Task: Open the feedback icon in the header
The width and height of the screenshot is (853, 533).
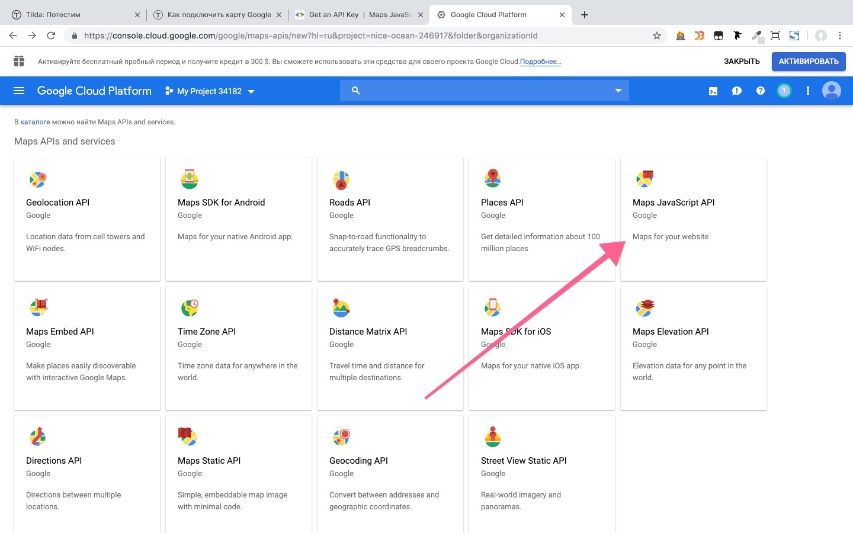Action: (737, 91)
